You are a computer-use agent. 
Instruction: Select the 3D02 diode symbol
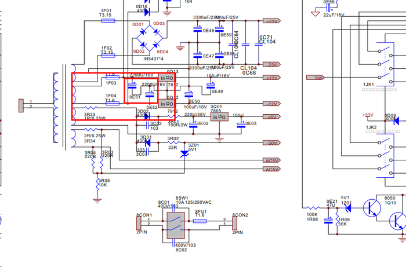(147, 116)
